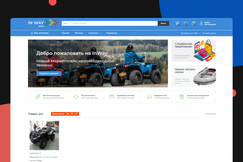Click Смотреть все link

[210, 114]
